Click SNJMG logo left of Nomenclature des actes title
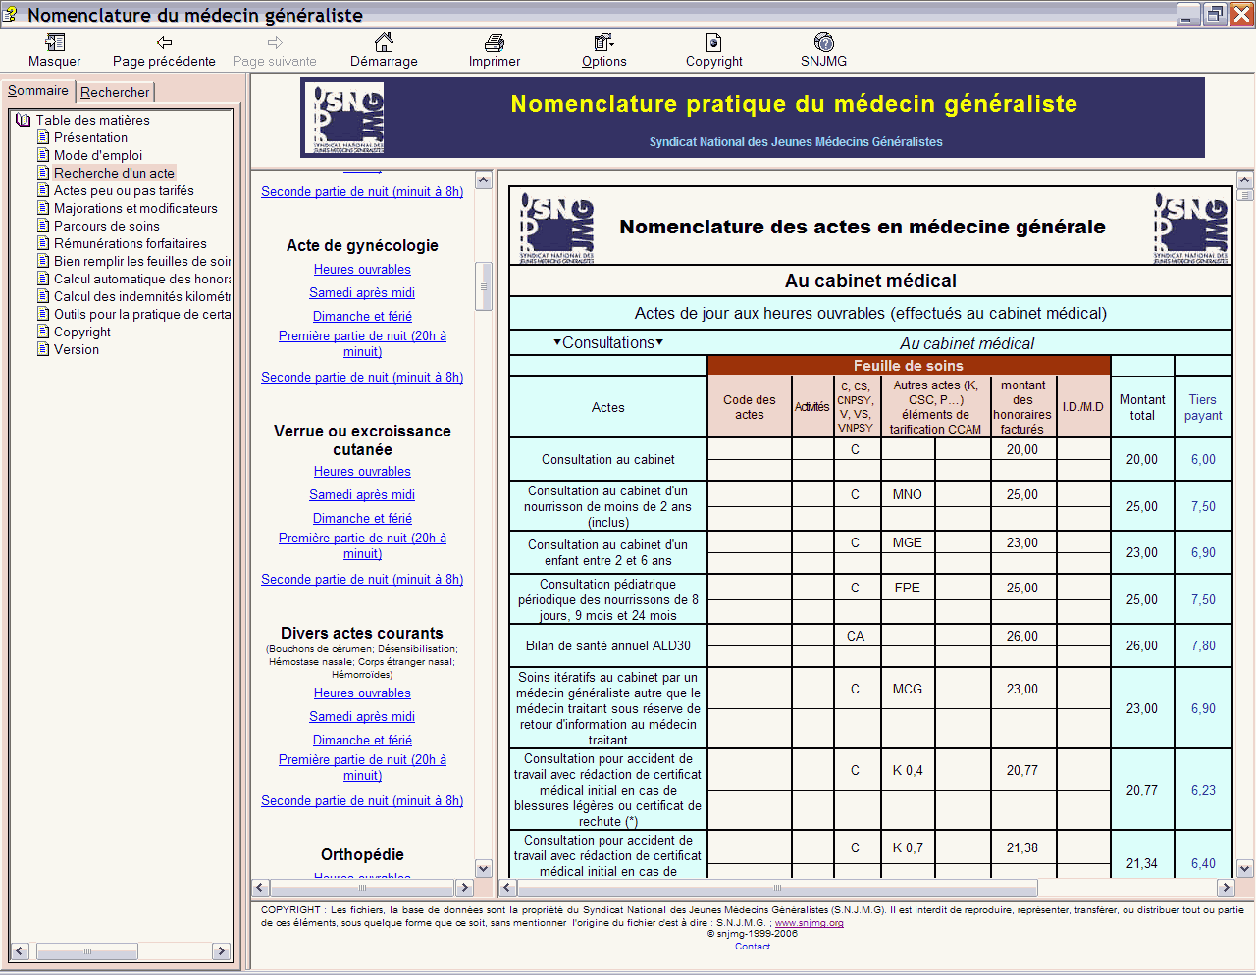 click(556, 229)
